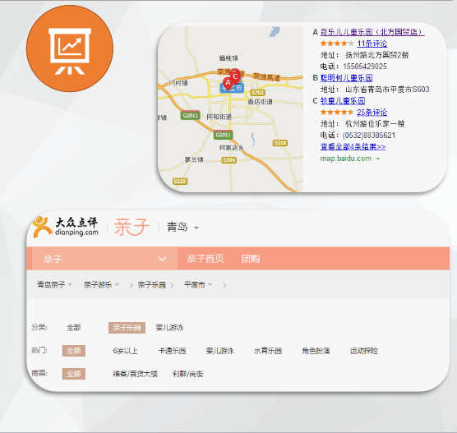
Task: Select the 6岁以上 filter
Action: [126, 351]
